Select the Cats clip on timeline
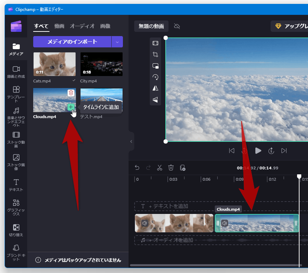The image size is (308, 273). click(174, 223)
